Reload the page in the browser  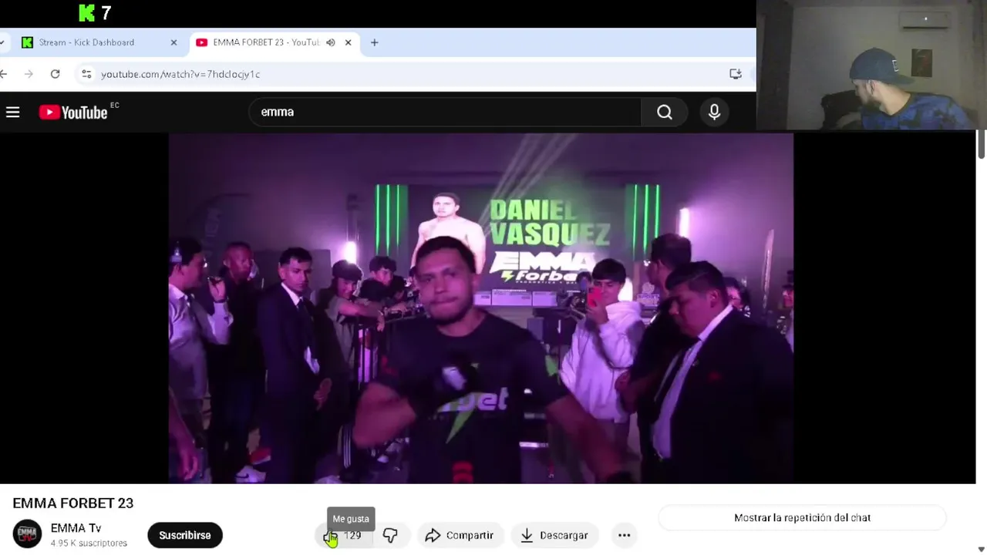56,74
